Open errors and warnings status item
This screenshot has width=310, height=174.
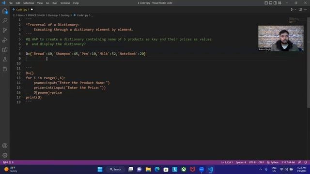(8, 162)
